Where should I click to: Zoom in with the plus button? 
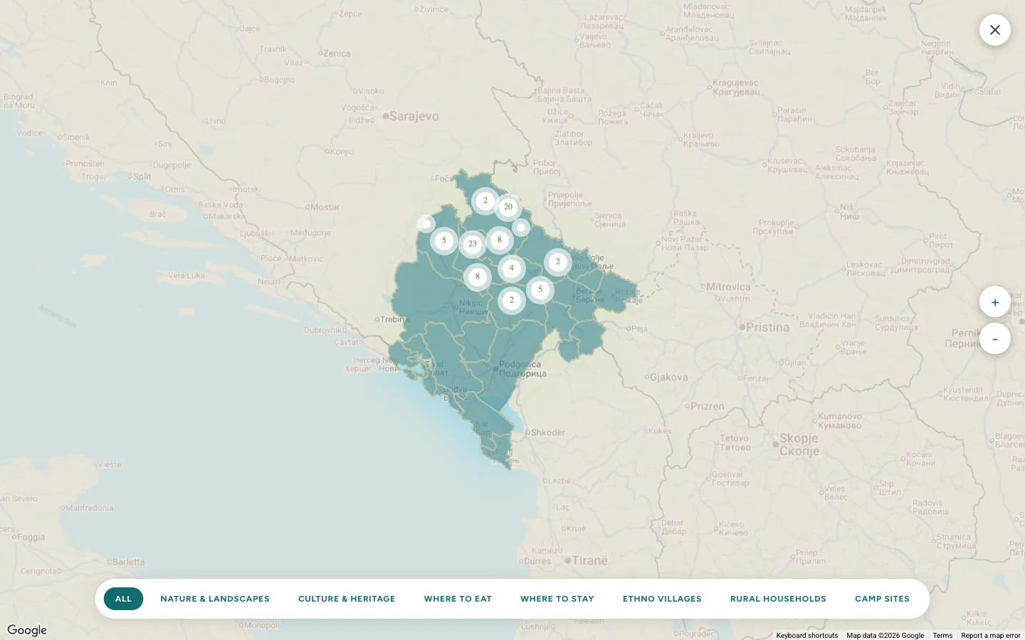pyautogui.click(x=994, y=302)
